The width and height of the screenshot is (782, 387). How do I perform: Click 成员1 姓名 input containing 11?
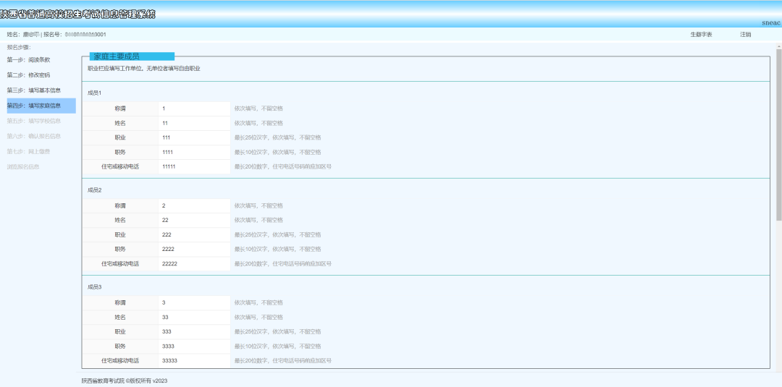coord(194,123)
